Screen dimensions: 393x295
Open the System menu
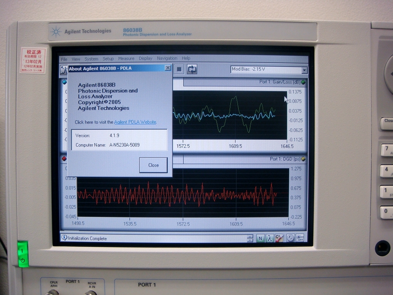tap(91, 59)
